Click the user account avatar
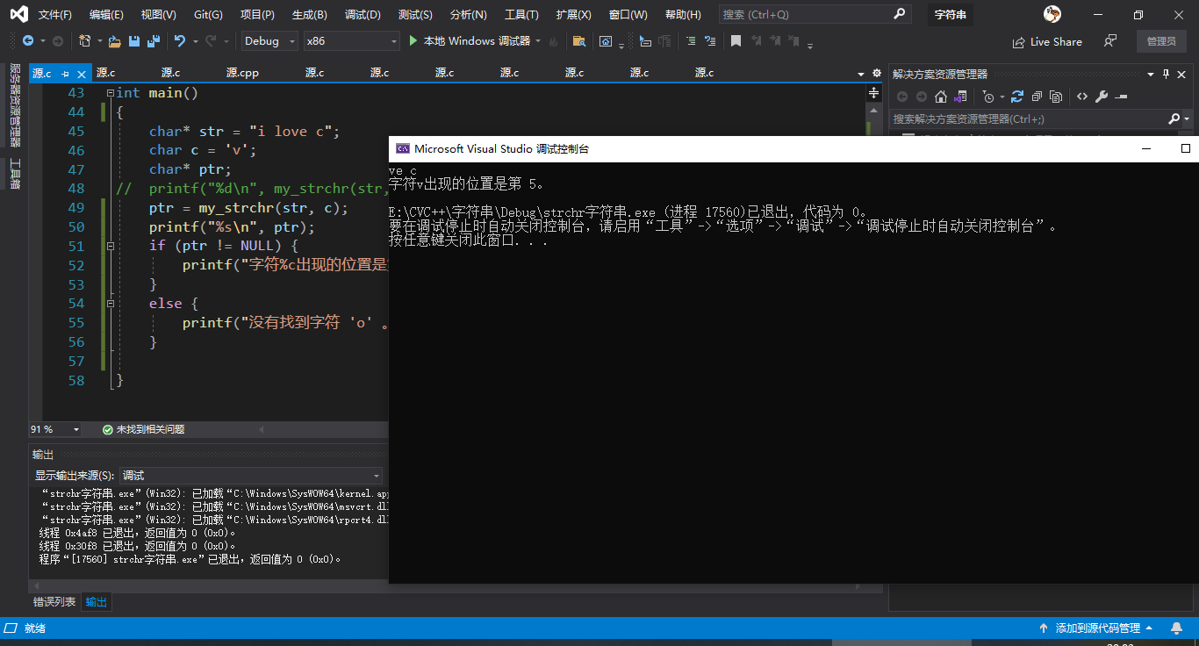Image resolution: width=1199 pixels, height=646 pixels. [1052, 14]
